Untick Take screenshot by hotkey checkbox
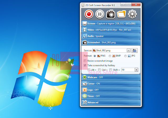 point(85,65)
